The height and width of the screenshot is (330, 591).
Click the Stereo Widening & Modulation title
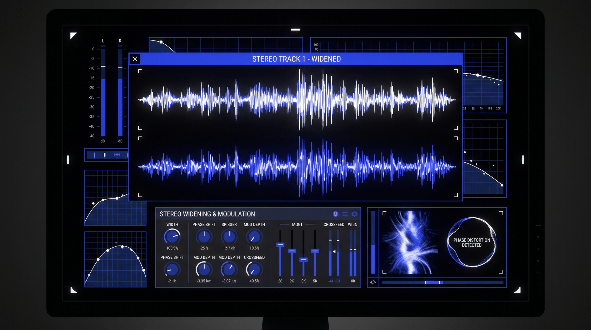(x=207, y=214)
